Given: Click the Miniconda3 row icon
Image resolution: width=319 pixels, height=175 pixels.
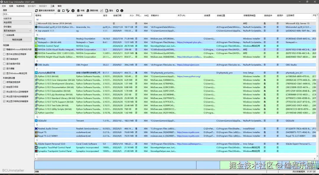Looking at the screenshot, I should pyautogui.click(x=36, y=27).
